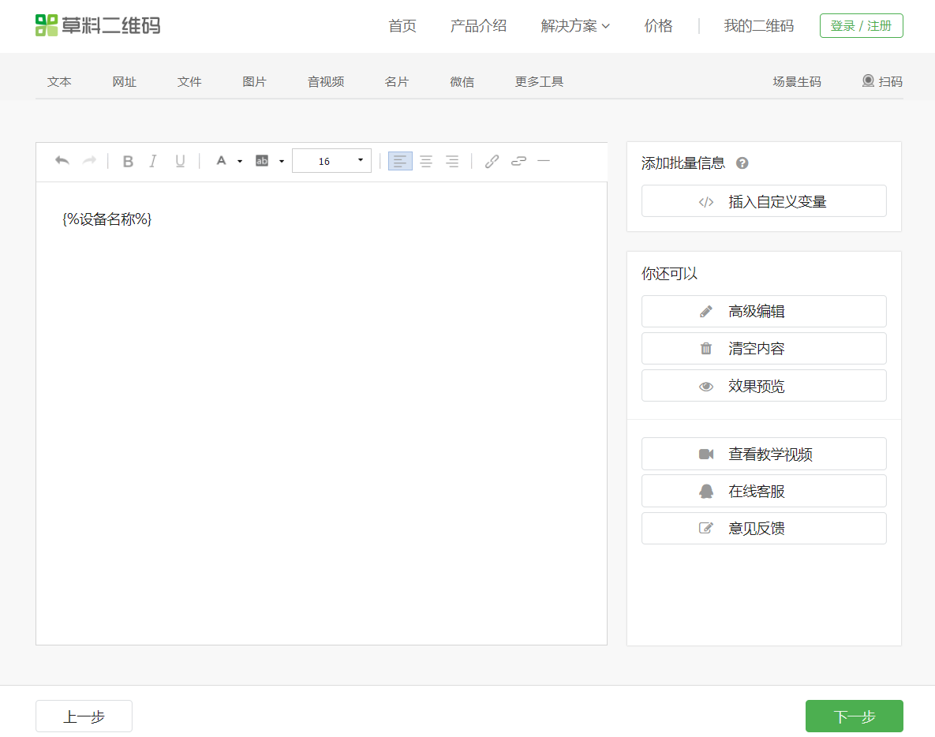935x737 pixels.
Task: Open the font size 16 dropdown
Action: pyautogui.click(x=331, y=161)
